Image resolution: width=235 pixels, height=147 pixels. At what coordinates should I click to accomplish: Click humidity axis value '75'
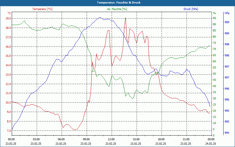click(x=214, y=43)
